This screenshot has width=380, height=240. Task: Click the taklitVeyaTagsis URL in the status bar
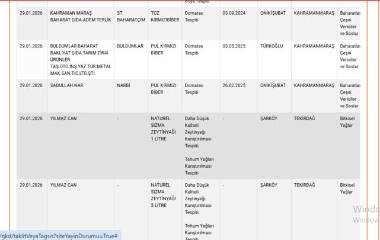[59, 235]
